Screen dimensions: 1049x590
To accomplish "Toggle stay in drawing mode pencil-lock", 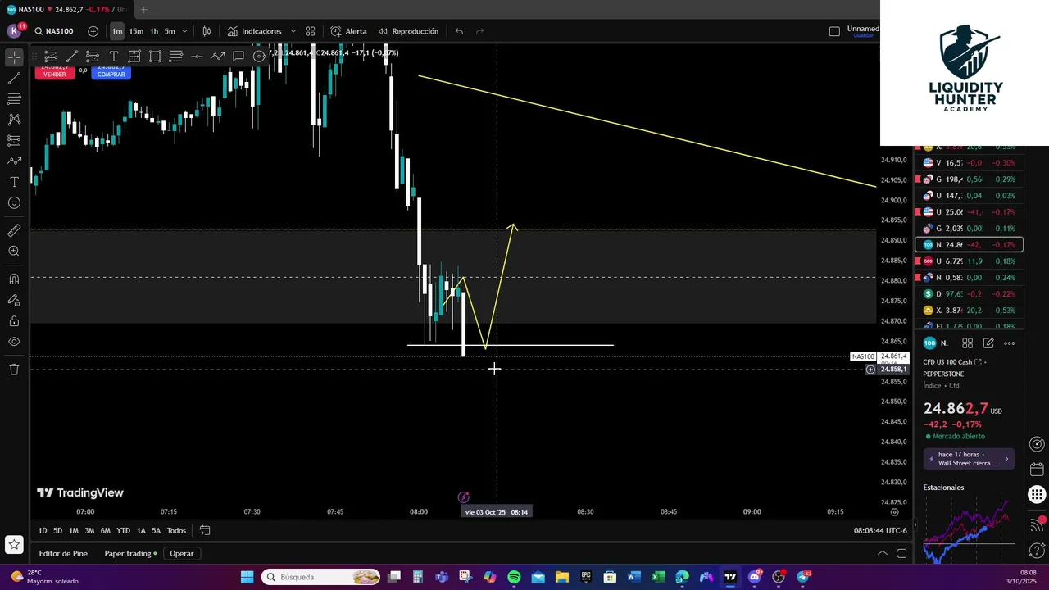I will [14, 301].
